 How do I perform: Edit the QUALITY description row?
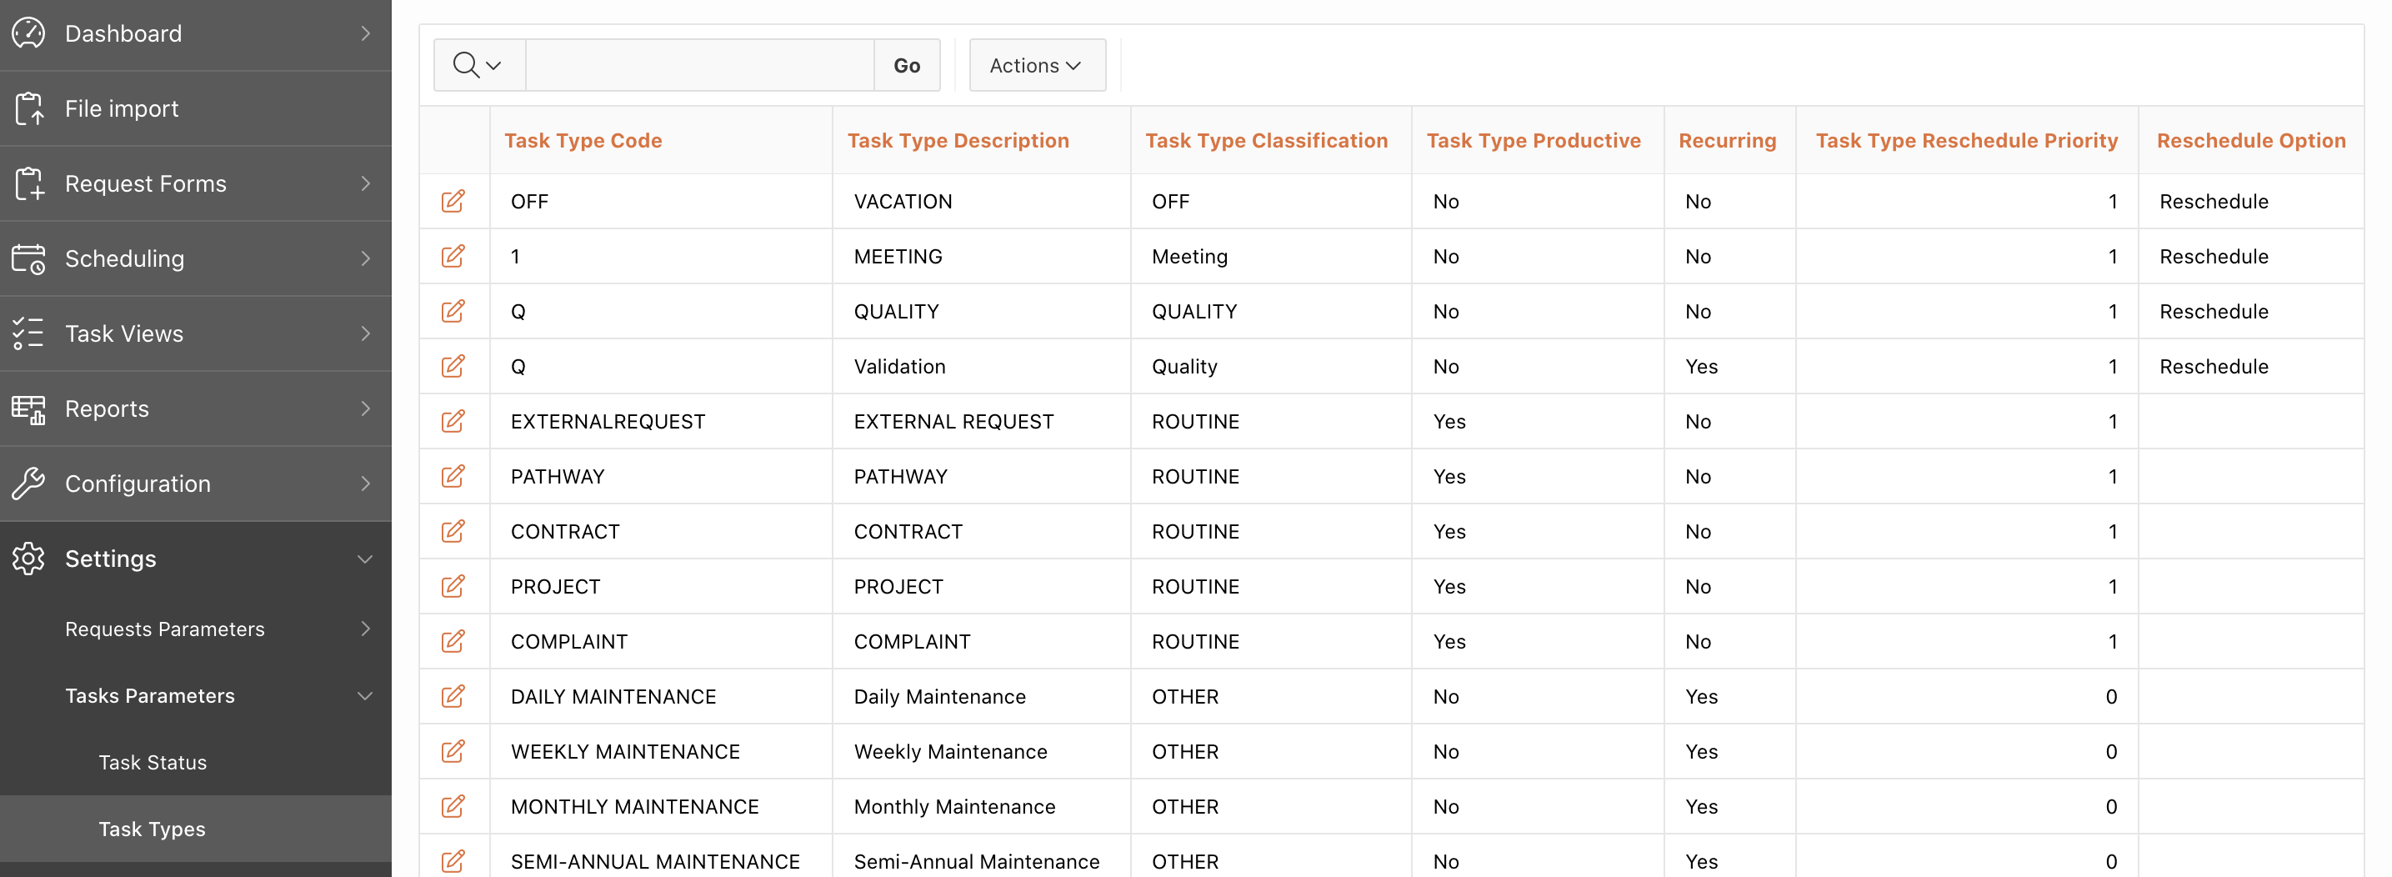[x=453, y=311]
